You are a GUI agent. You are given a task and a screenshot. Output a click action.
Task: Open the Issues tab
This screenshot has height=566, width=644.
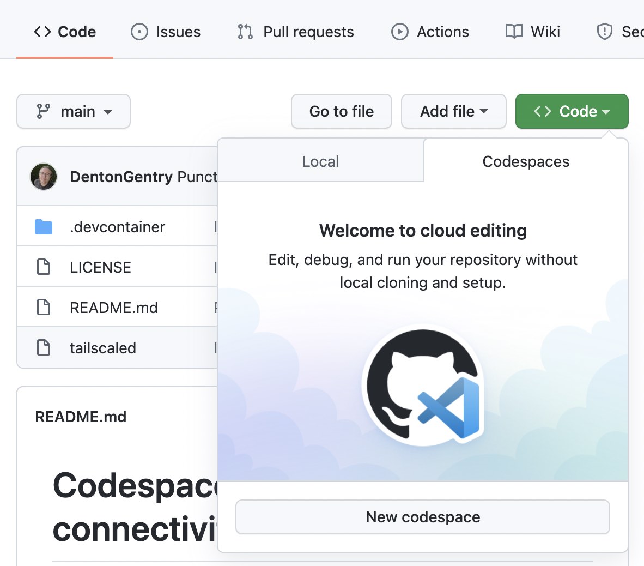pyautogui.click(x=166, y=32)
